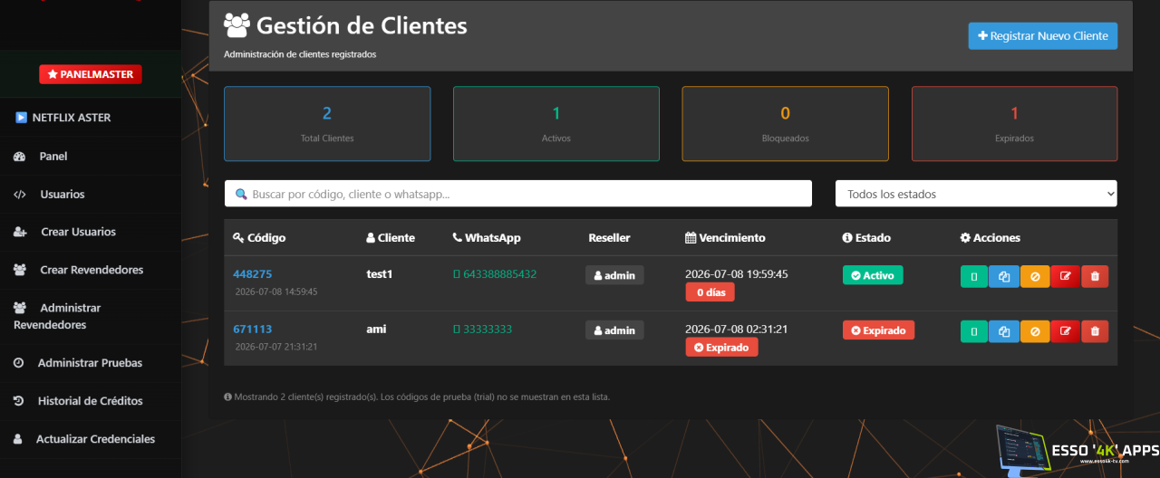Open client code 448275 link
This screenshot has height=478, width=1160.
(252, 274)
